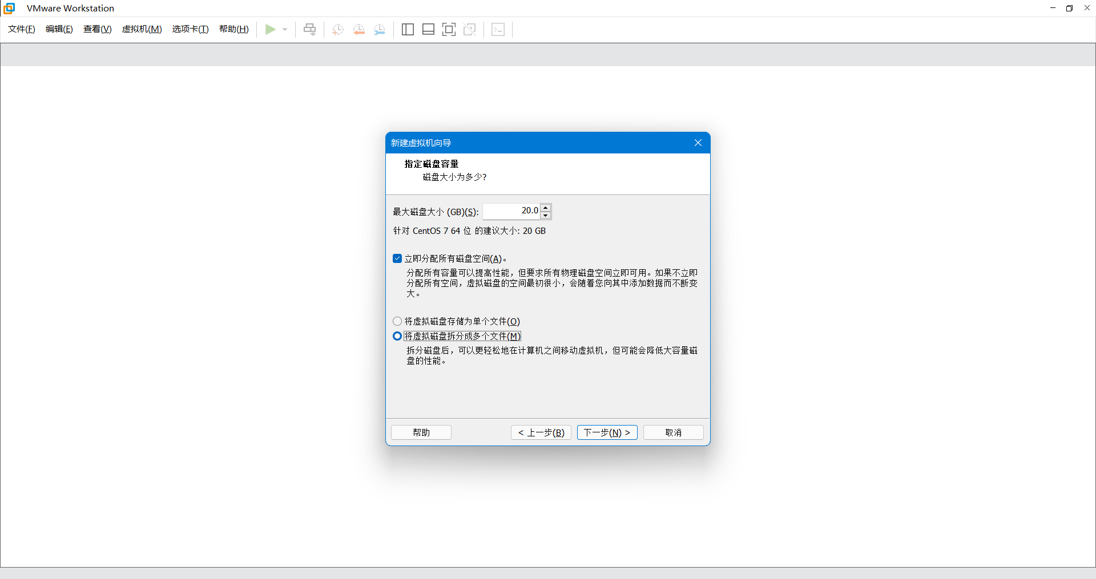Enter full screen mode icon
This screenshot has height=579, width=1096.
click(x=449, y=29)
